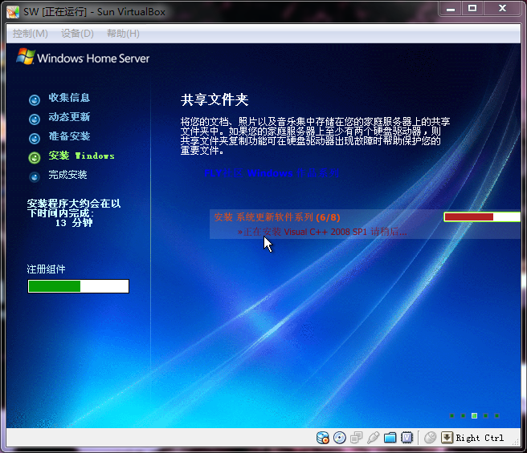Image resolution: width=527 pixels, height=453 pixels.
Task: Click the VirtualBox app icon in title bar
Action: tap(13, 12)
